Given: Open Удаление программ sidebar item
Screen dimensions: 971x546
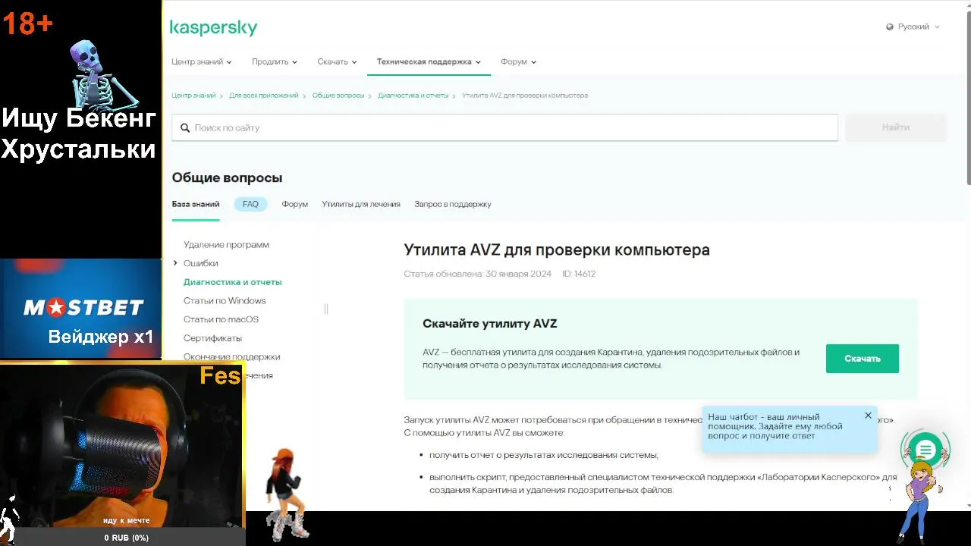Looking at the screenshot, I should click(x=226, y=245).
